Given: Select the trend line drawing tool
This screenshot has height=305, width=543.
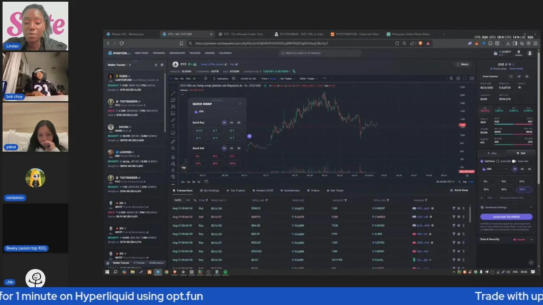Looking at the screenshot, I should point(173,94).
